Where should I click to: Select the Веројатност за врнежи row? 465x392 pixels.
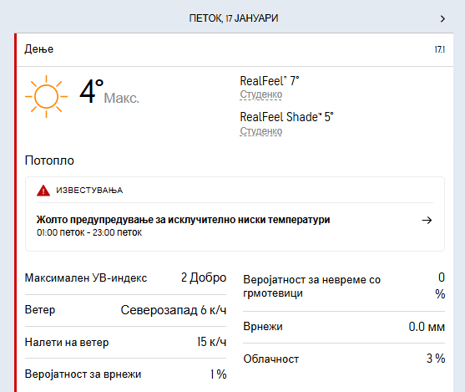tap(126, 374)
